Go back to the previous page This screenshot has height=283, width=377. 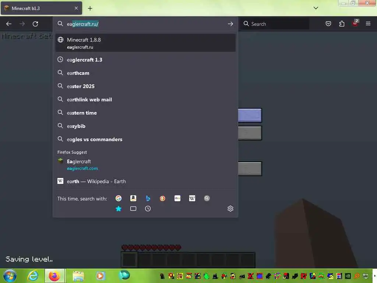click(9, 24)
